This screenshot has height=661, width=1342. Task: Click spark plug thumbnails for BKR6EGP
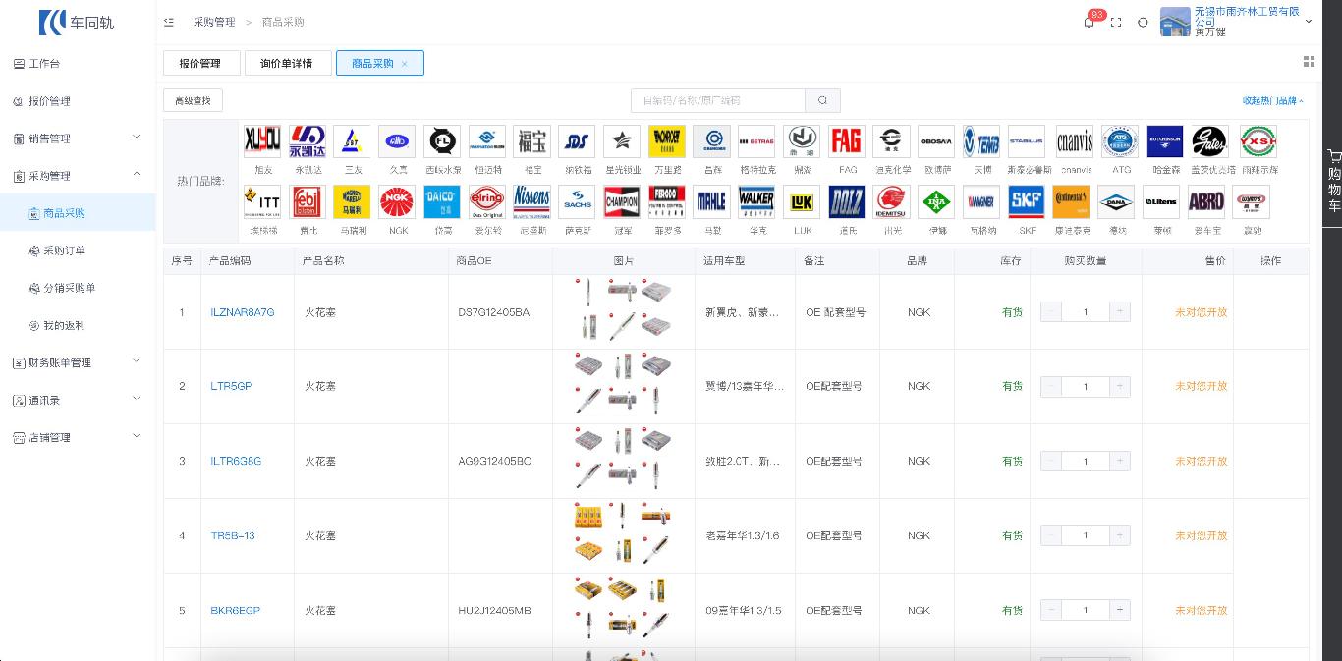[x=623, y=609]
